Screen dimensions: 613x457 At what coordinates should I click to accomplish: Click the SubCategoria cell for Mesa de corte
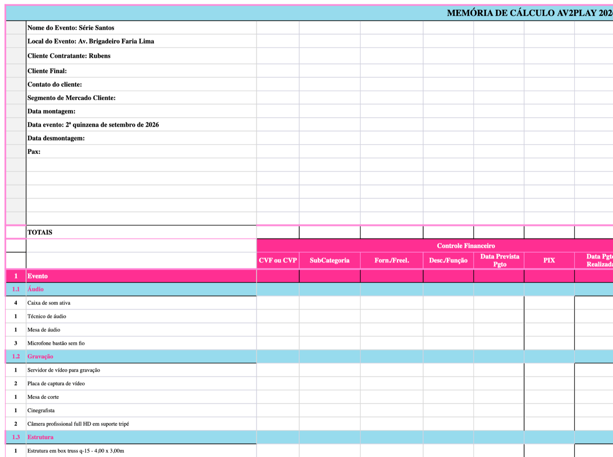329,397
